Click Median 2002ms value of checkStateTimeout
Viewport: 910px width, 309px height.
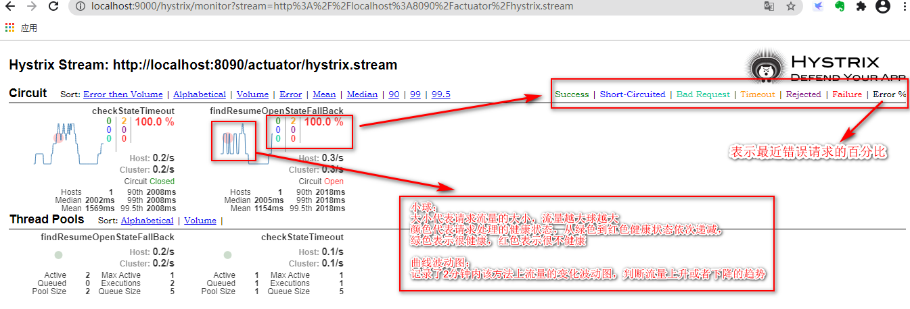click(99, 200)
